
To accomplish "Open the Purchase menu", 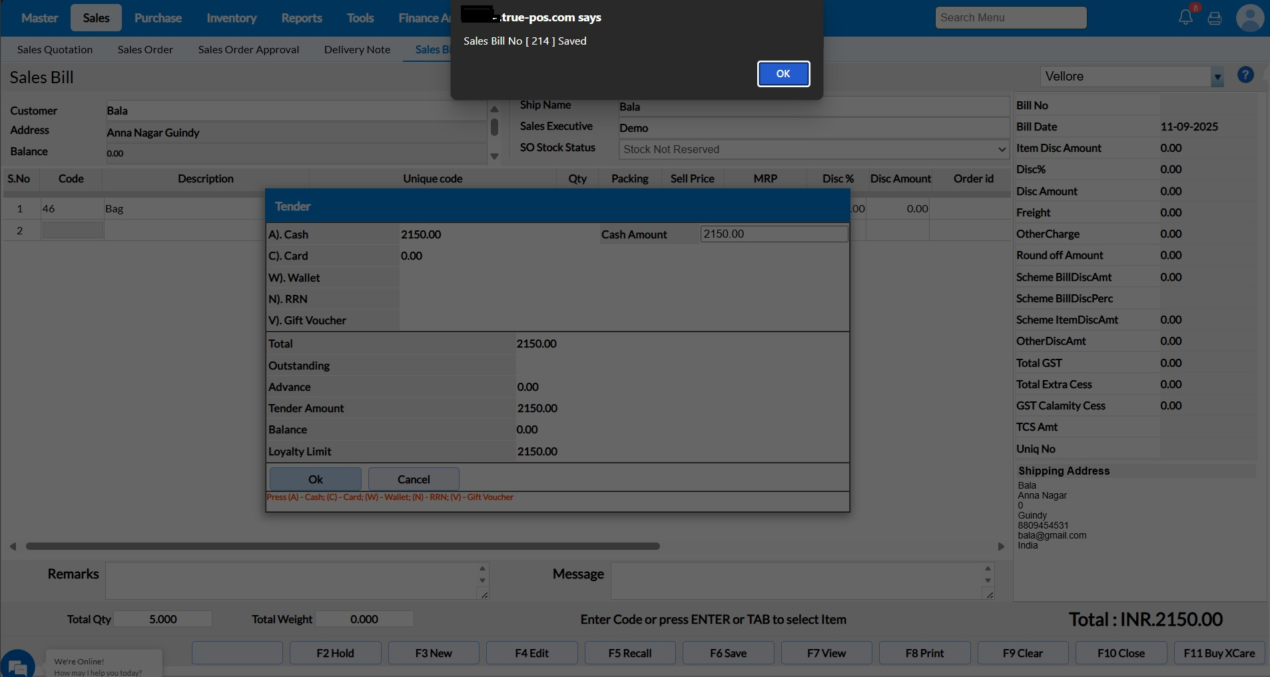I will [x=158, y=18].
